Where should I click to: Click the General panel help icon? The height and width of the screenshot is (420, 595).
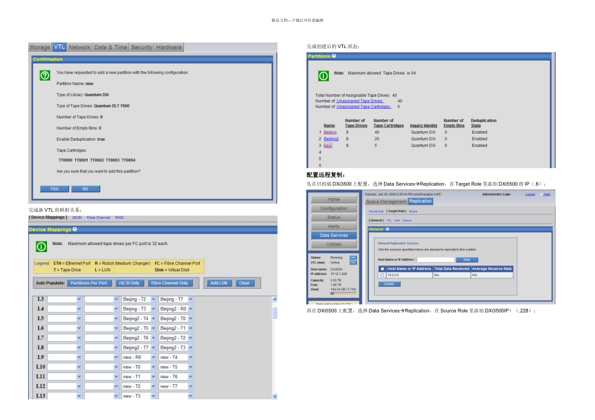click(x=388, y=229)
